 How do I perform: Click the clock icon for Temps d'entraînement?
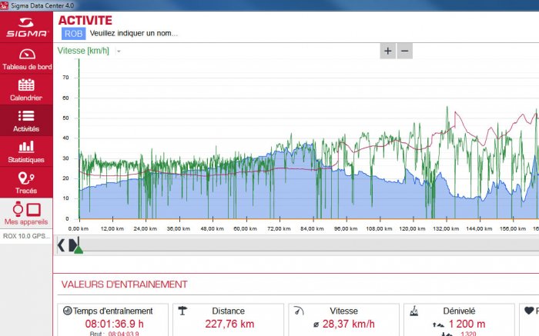tap(67, 311)
